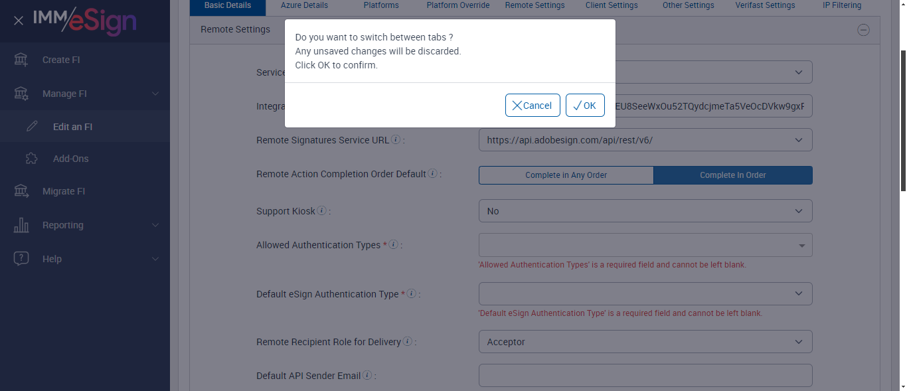Cancel the switch tabs dialog
The image size is (907, 391).
pos(533,106)
